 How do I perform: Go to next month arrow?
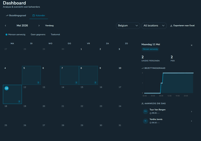[39, 26]
